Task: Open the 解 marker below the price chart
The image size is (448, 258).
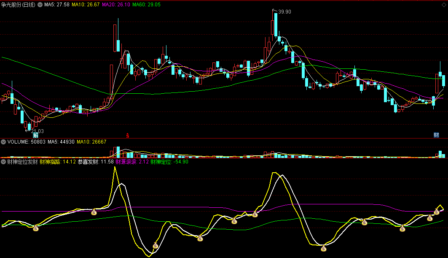Action: point(35,135)
